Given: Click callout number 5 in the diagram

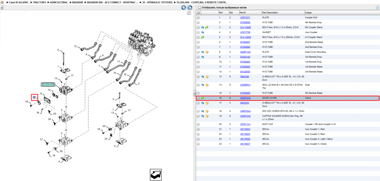Looking at the screenshot, I should [58, 50].
